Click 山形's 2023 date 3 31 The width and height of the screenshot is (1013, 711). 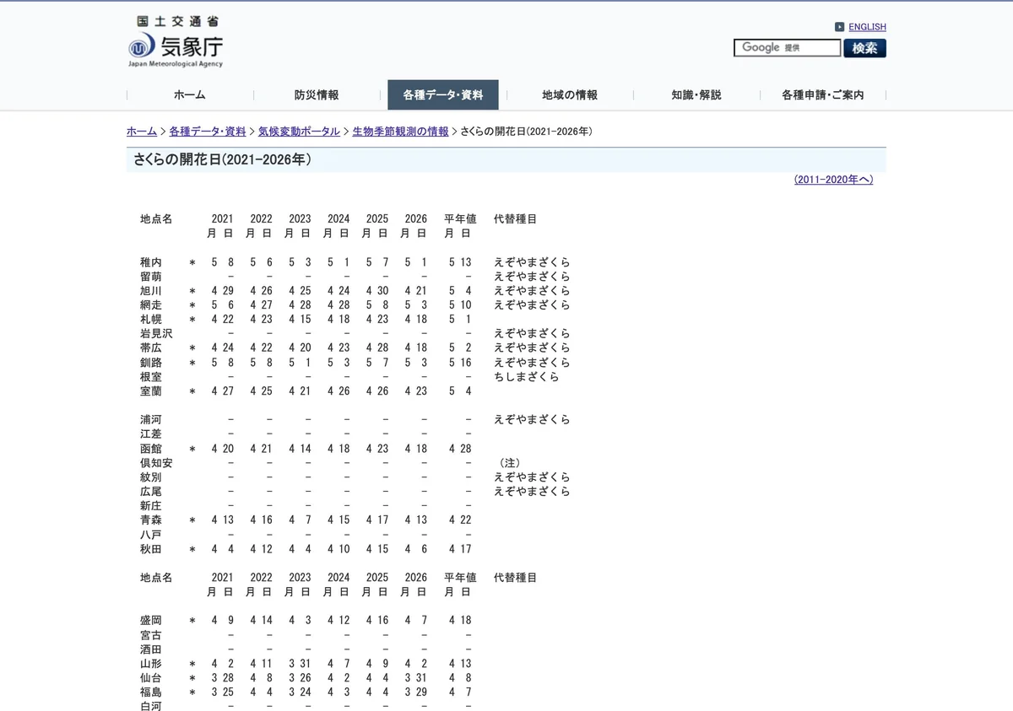[x=300, y=664]
